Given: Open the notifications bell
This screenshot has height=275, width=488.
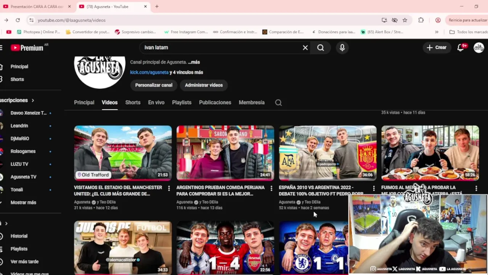Looking at the screenshot, I should pos(461,48).
